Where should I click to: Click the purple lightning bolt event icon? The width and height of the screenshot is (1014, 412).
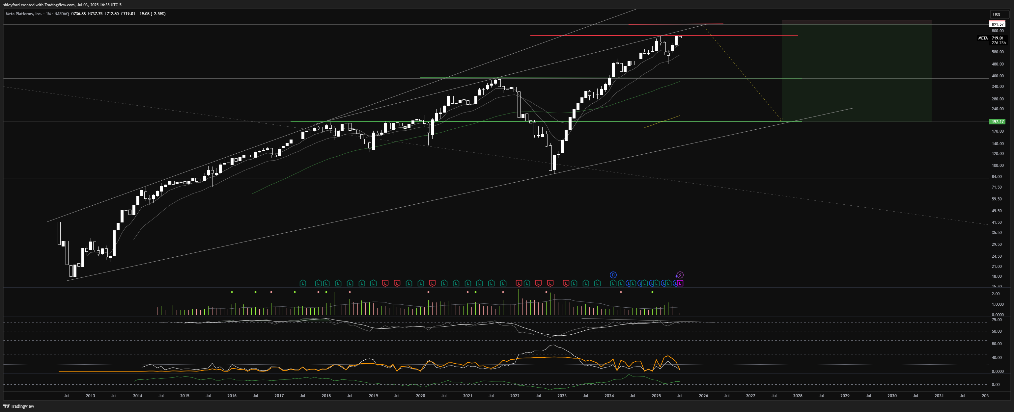(x=680, y=275)
